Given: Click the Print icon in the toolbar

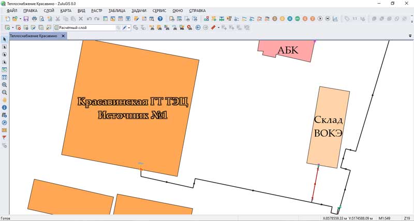Looking at the screenshot, I should point(34,19).
